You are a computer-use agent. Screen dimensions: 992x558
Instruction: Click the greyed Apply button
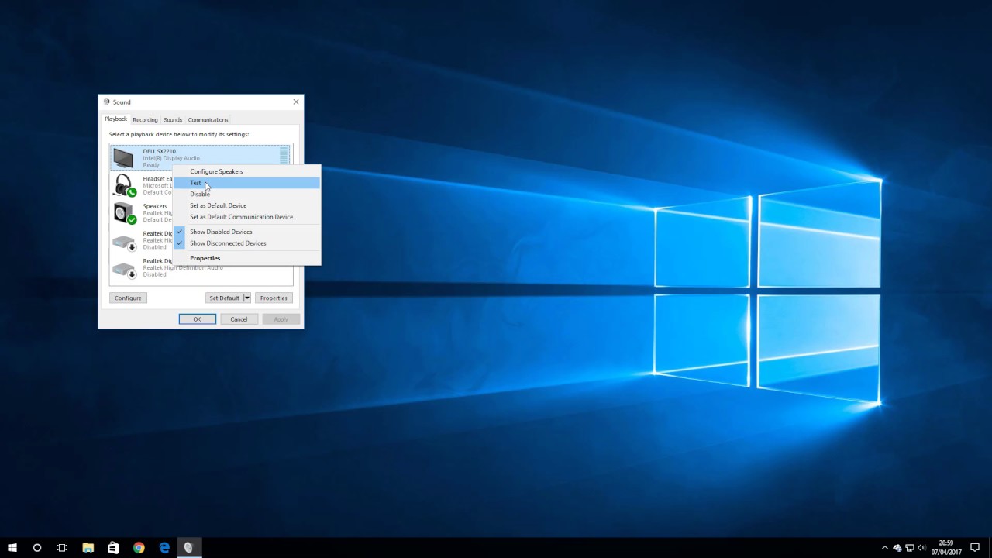[x=281, y=319]
